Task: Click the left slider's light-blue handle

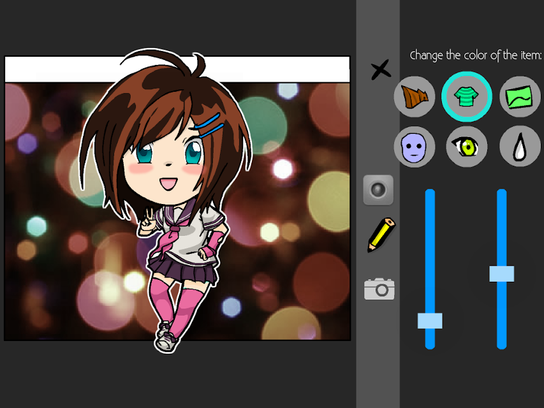Action: [x=430, y=321]
